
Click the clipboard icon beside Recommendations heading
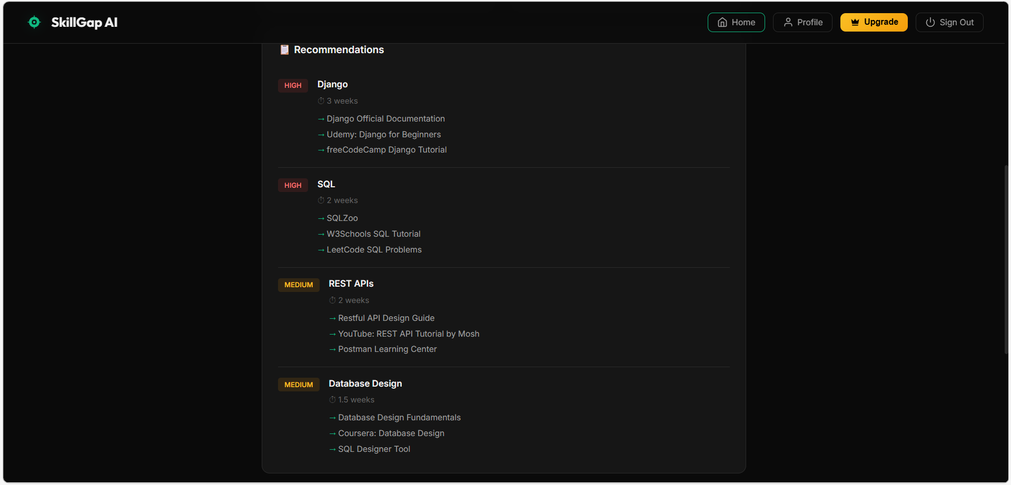(x=284, y=49)
